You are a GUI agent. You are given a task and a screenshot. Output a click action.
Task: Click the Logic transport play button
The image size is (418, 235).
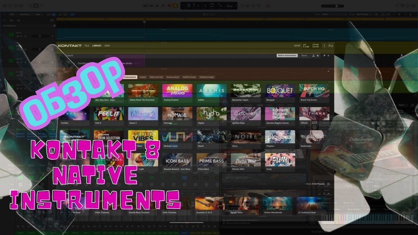click(163, 6)
